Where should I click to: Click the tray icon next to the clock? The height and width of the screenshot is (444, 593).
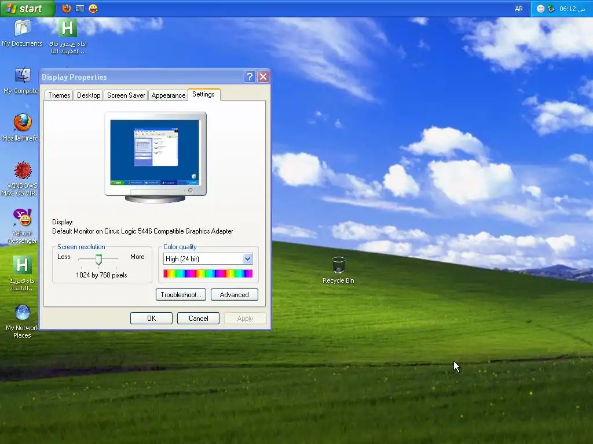click(x=551, y=9)
